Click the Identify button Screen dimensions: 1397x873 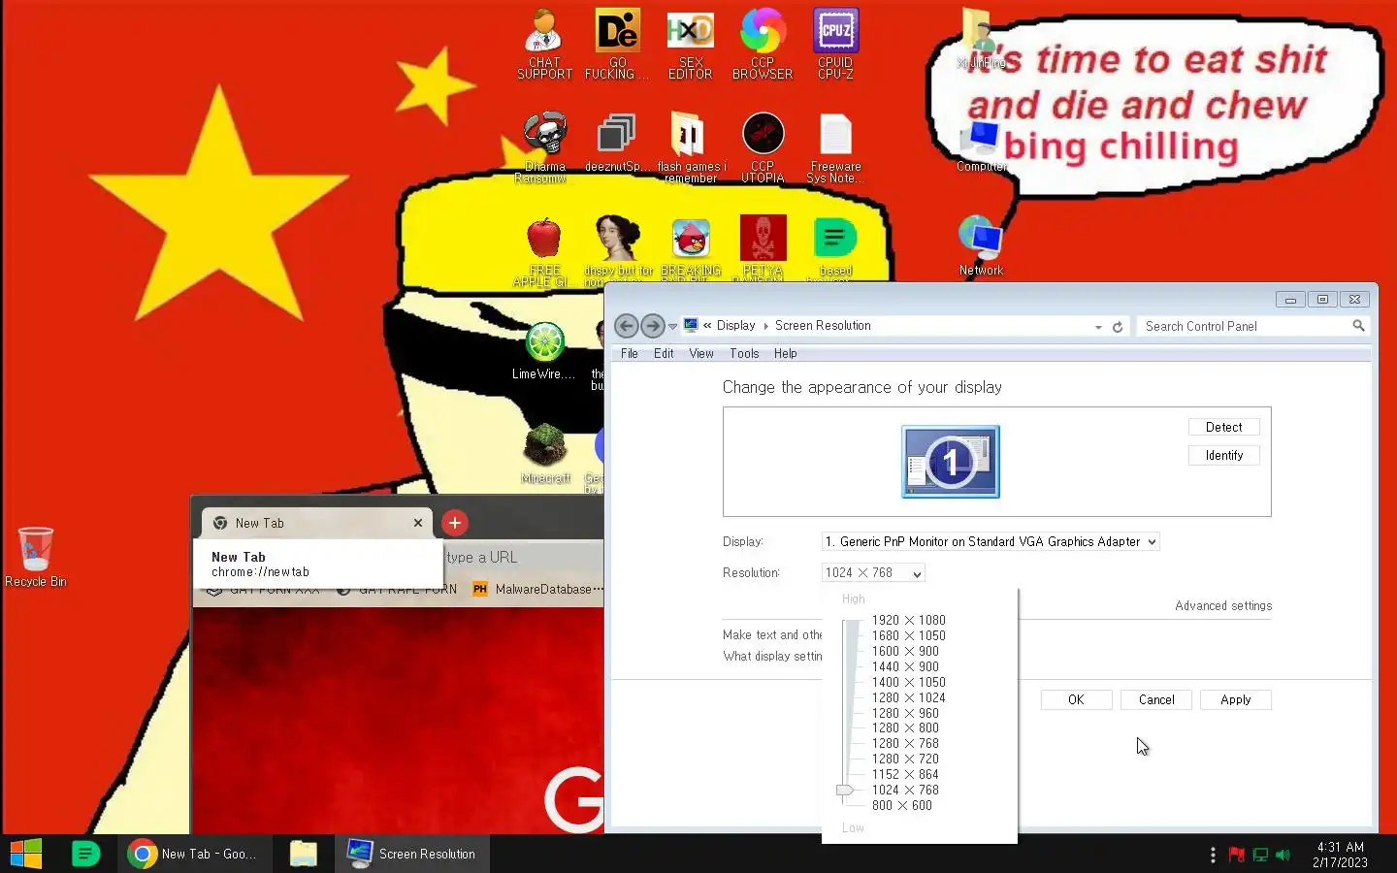1223,456
